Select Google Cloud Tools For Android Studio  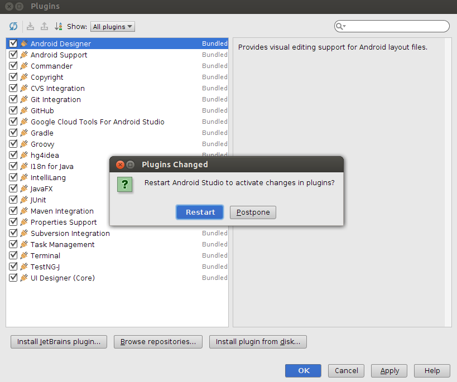[x=117, y=122]
